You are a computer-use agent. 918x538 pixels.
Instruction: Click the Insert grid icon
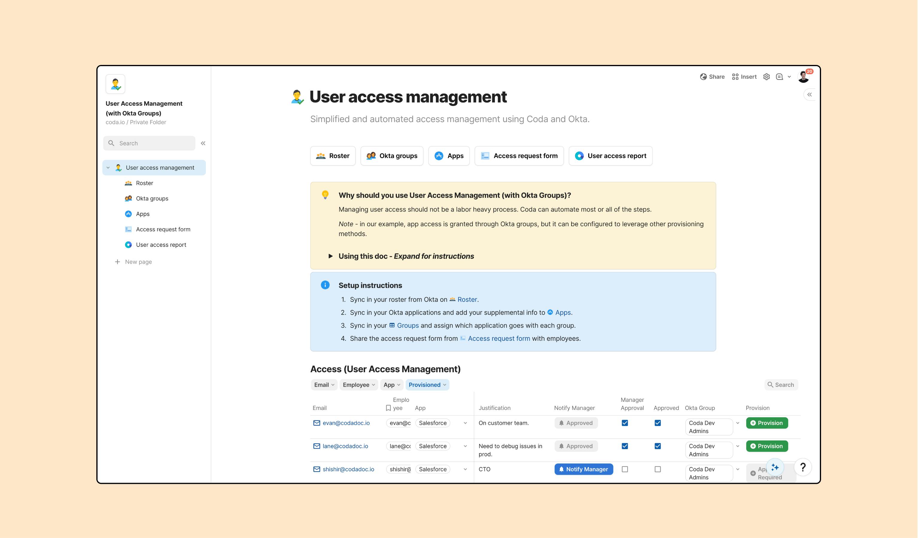click(735, 77)
